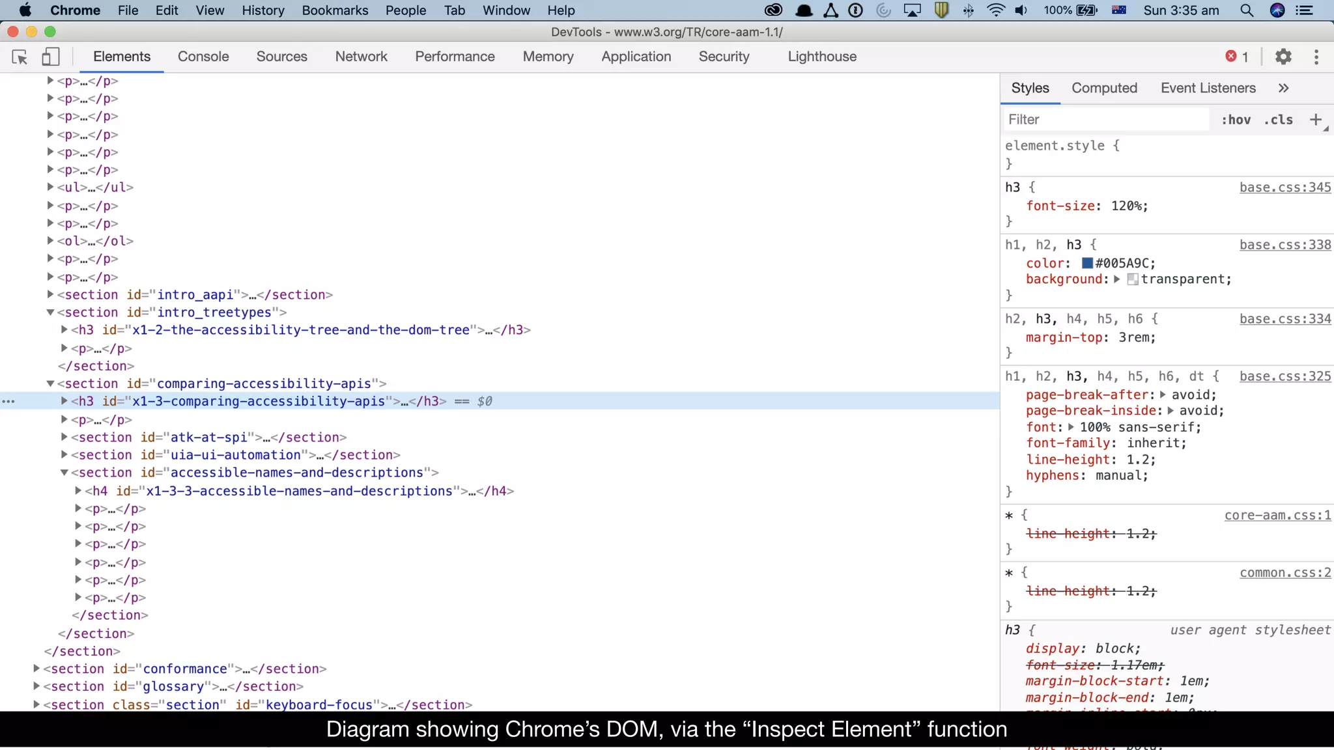Image resolution: width=1334 pixels, height=750 pixels.
Task: Open the base.css:334 source link
Action: click(1285, 319)
